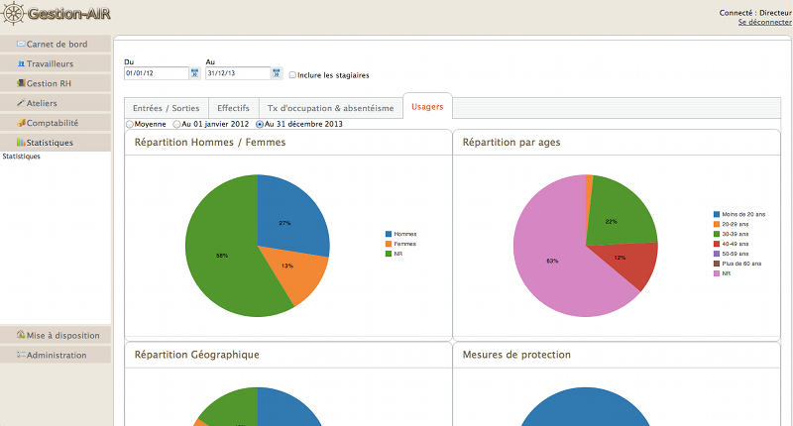Open Tx d'occupation & absentéisme tab

pos(331,108)
